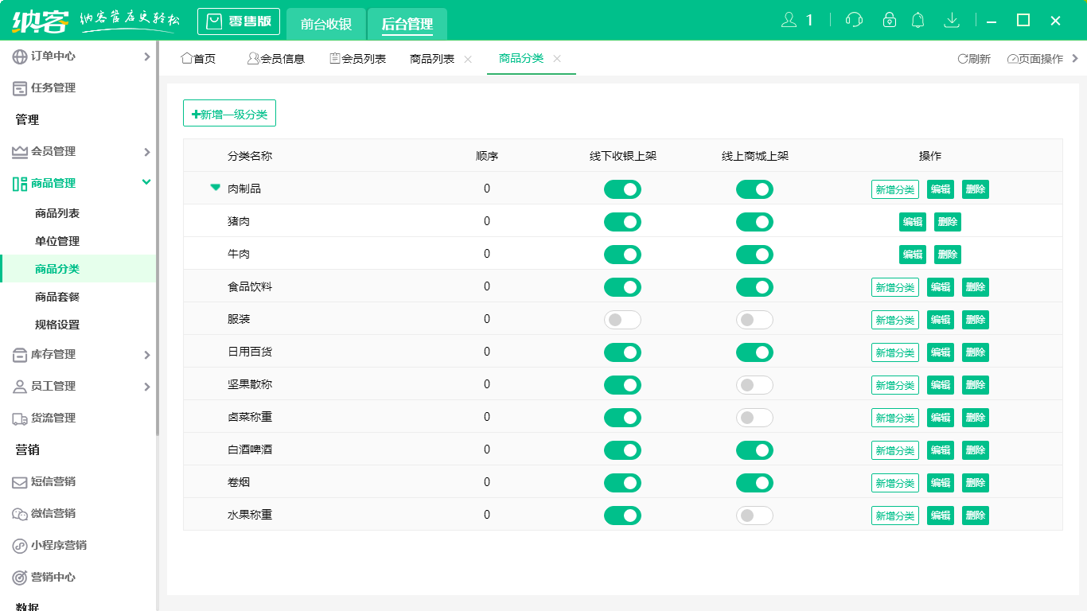
Task: Enable offline cashier toggle for 服装
Action: point(622,320)
